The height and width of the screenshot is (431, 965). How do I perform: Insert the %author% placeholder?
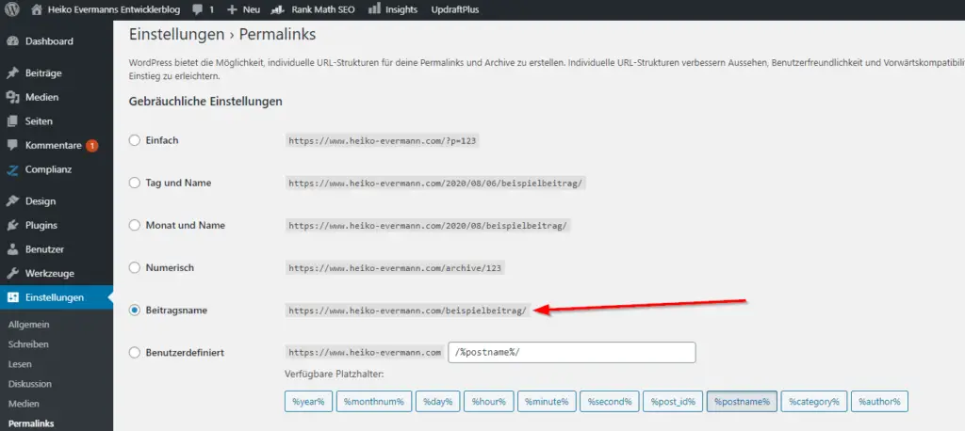[x=880, y=402]
